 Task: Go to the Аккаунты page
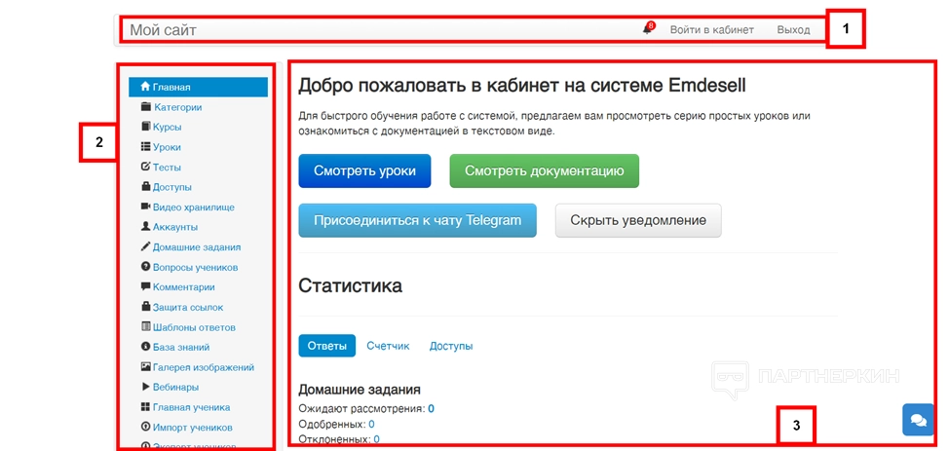[x=175, y=227]
